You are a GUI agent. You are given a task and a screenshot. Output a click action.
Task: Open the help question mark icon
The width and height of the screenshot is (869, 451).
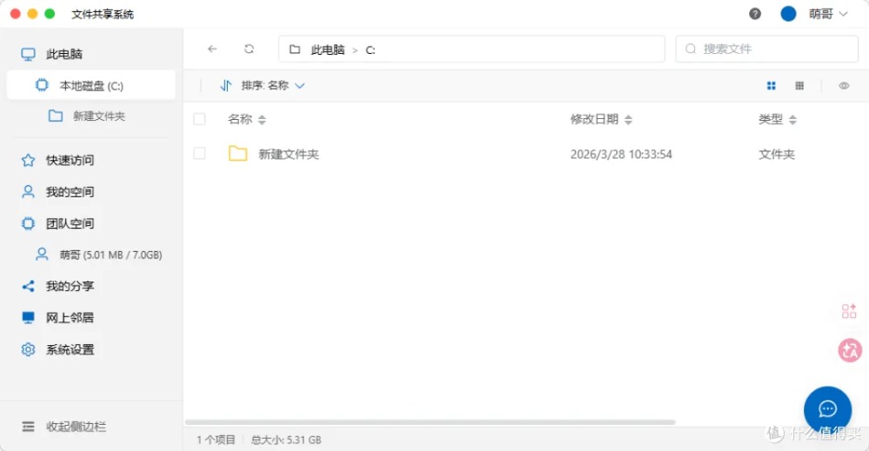[x=755, y=14]
